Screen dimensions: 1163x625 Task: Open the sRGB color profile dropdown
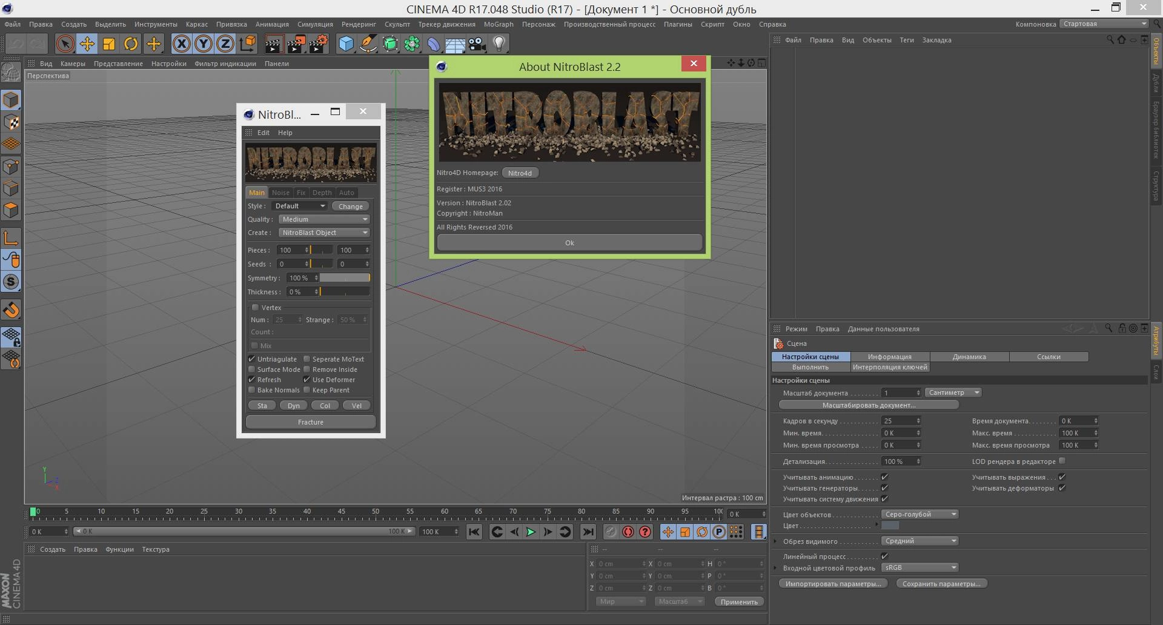tap(919, 567)
